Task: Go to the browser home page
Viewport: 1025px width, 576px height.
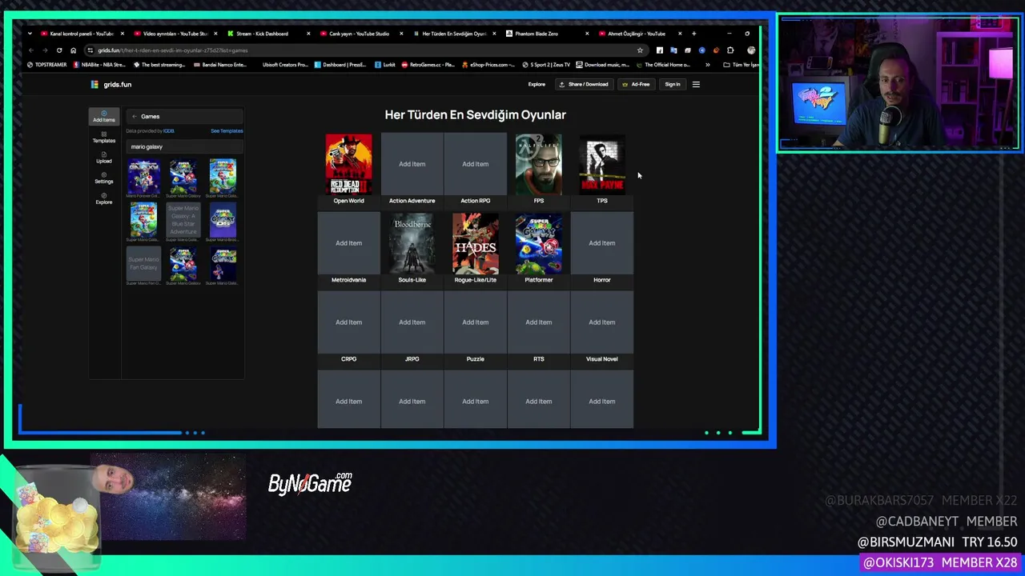Action: 73,50
